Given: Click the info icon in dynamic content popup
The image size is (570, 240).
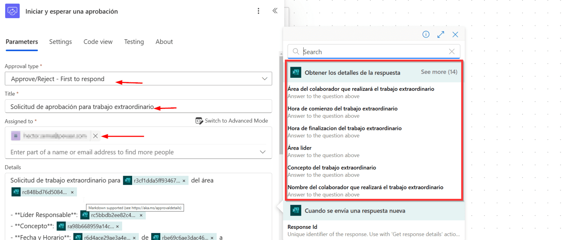Looking at the screenshot, I should pyautogui.click(x=426, y=34).
